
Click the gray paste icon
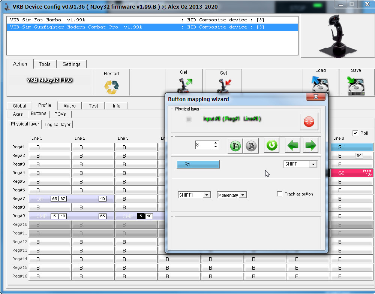click(251, 146)
